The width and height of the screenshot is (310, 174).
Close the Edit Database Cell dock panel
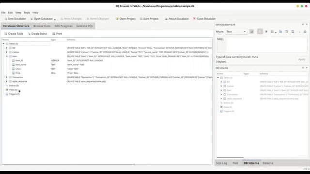307,25
